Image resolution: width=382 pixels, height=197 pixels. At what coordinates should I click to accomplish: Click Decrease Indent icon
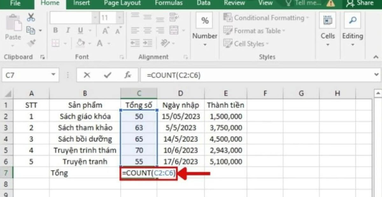click(135, 43)
